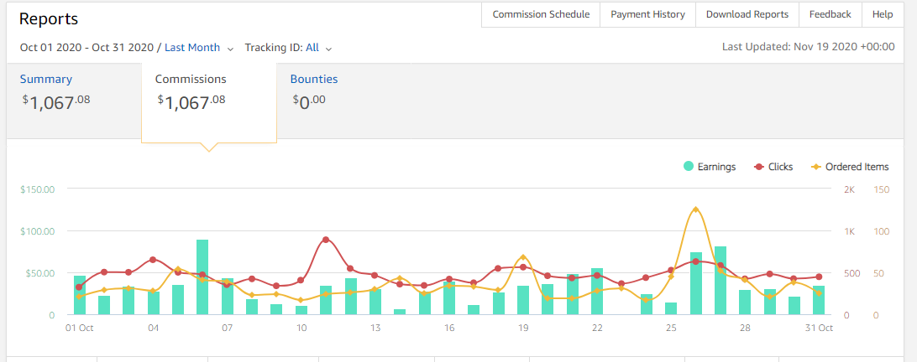Open the Bounties tab

pos(314,80)
